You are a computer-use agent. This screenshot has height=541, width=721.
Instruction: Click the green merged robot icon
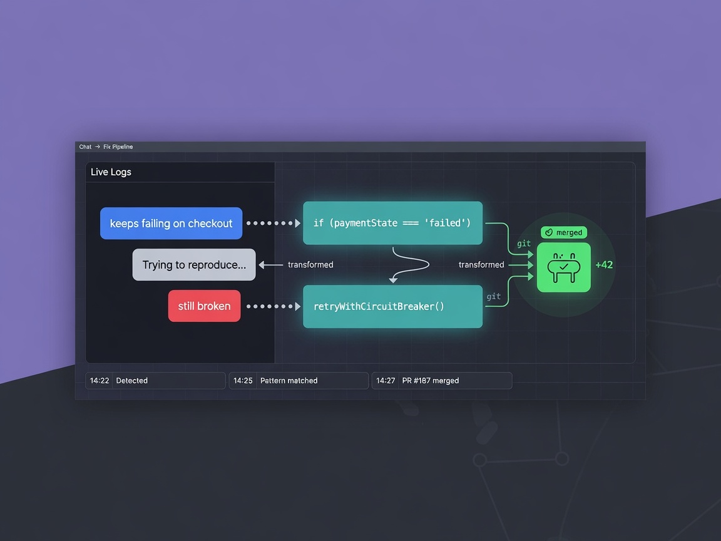point(564,267)
